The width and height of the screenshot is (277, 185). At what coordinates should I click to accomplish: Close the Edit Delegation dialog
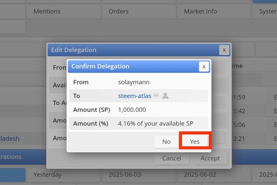pos(224,50)
